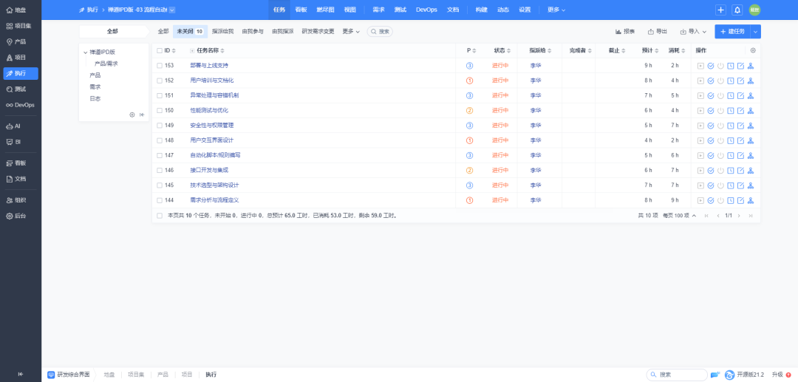Tick the checkbox for task 147
The height and width of the screenshot is (382, 798).
click(160, 155)
